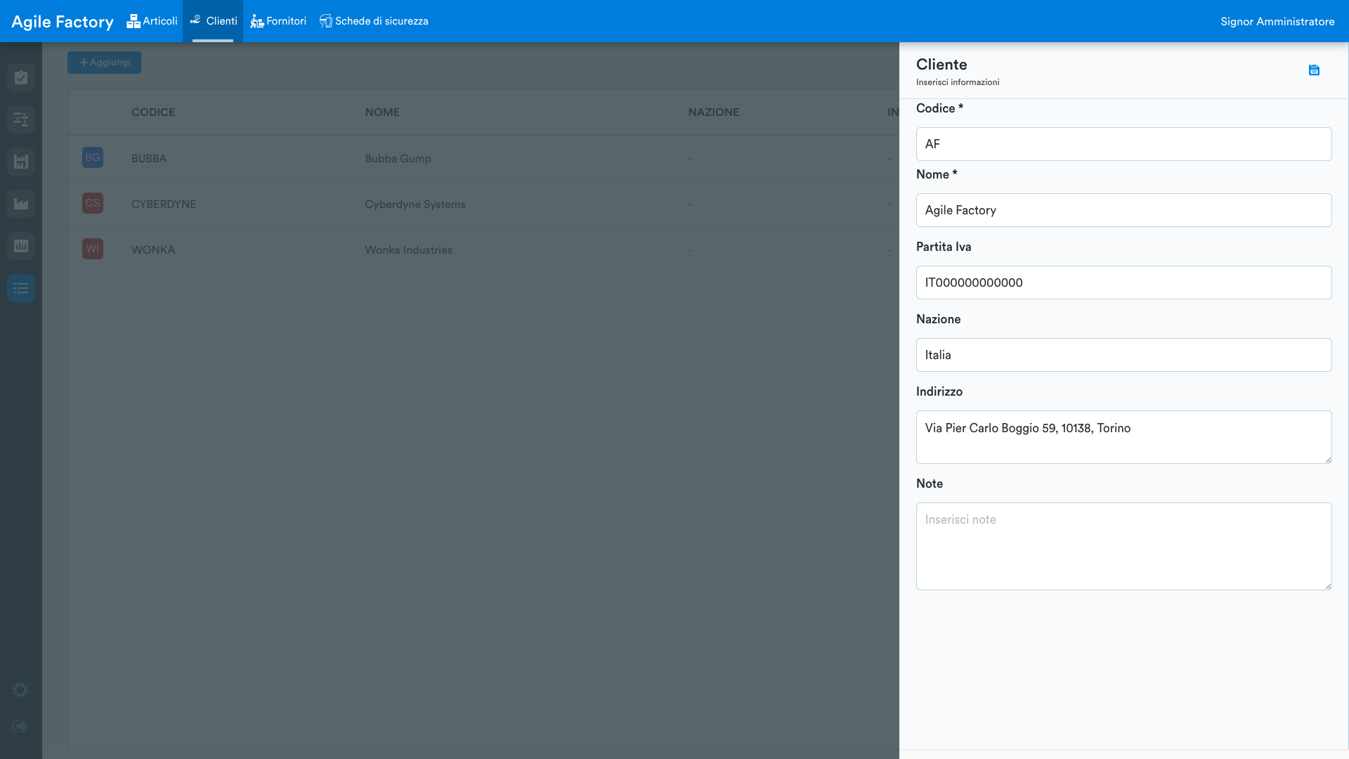The height and width of the screenshot is (759, 1349).
Task: Click the Aggiungi button
Action: (104, 63)
